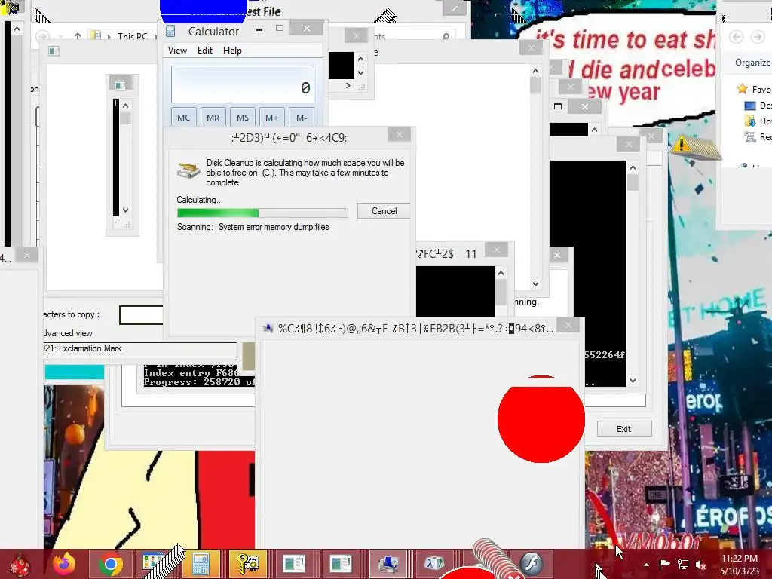
Task: Launch Google Chrome from the taskbar
Action: pos(111,564)
